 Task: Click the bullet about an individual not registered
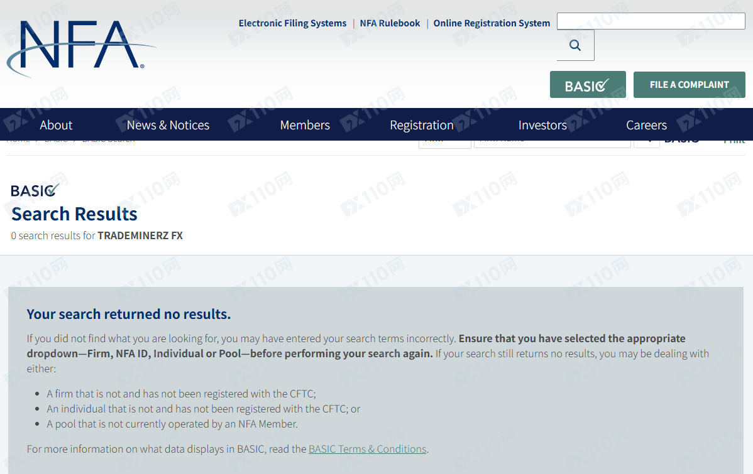203,409
